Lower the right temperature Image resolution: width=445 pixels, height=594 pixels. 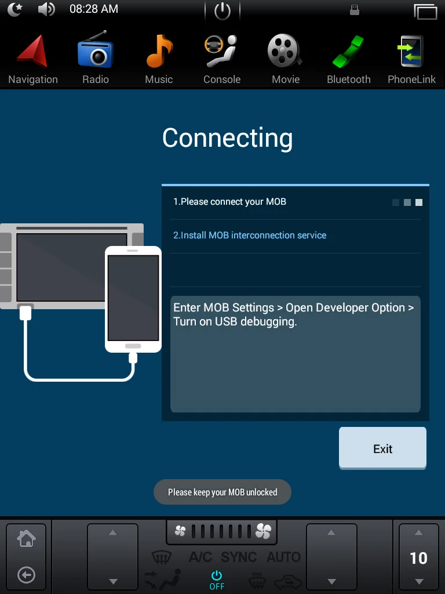(331, 581)
